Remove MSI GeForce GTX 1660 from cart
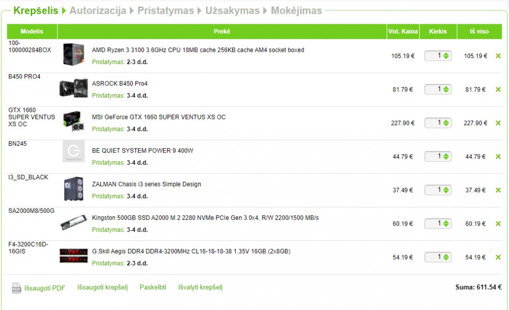This screenshot has width=509, height=310. (x=498, y=123)
